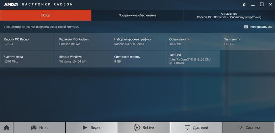Image resolution: width=275 pixels, height=133 pixels.
Task: Open the Дисплей (Display) section
Action: (196, 128)
